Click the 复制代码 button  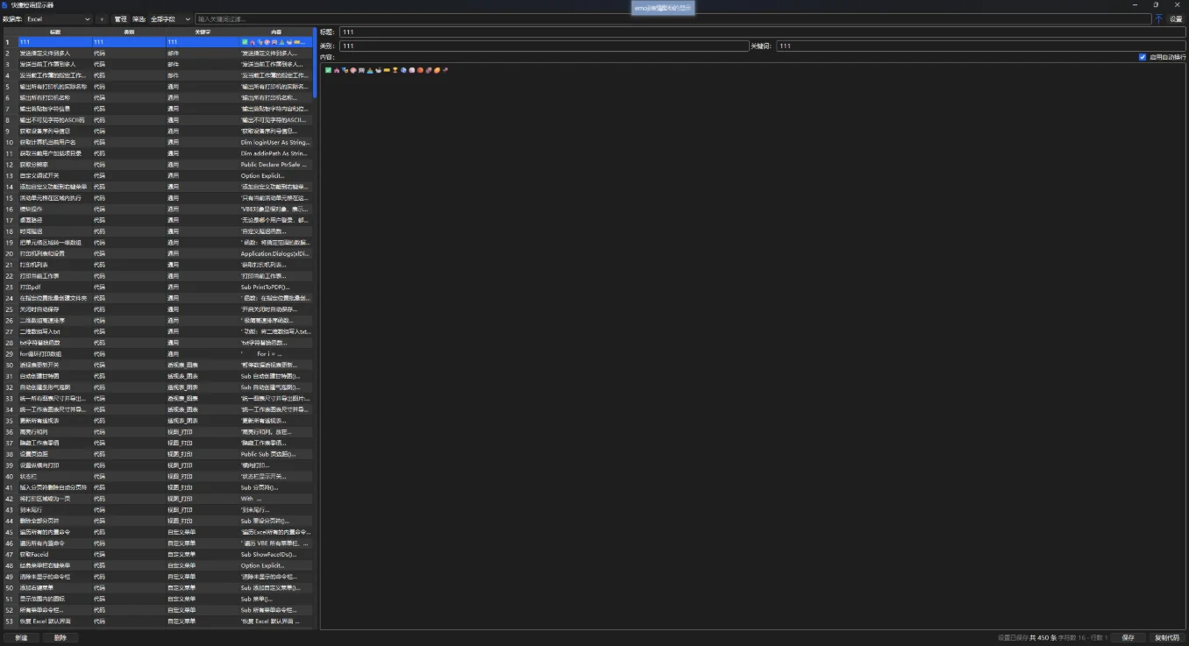click(x=1167, y=637)
